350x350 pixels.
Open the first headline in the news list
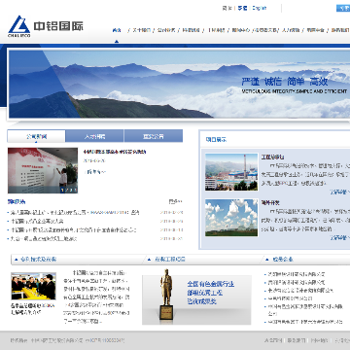75,213
